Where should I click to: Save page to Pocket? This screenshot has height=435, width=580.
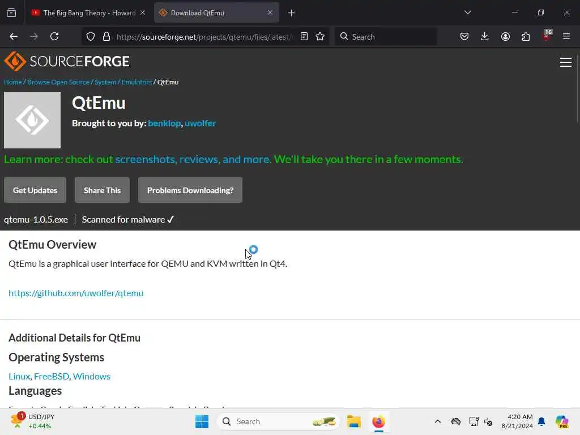pos(464,36)
